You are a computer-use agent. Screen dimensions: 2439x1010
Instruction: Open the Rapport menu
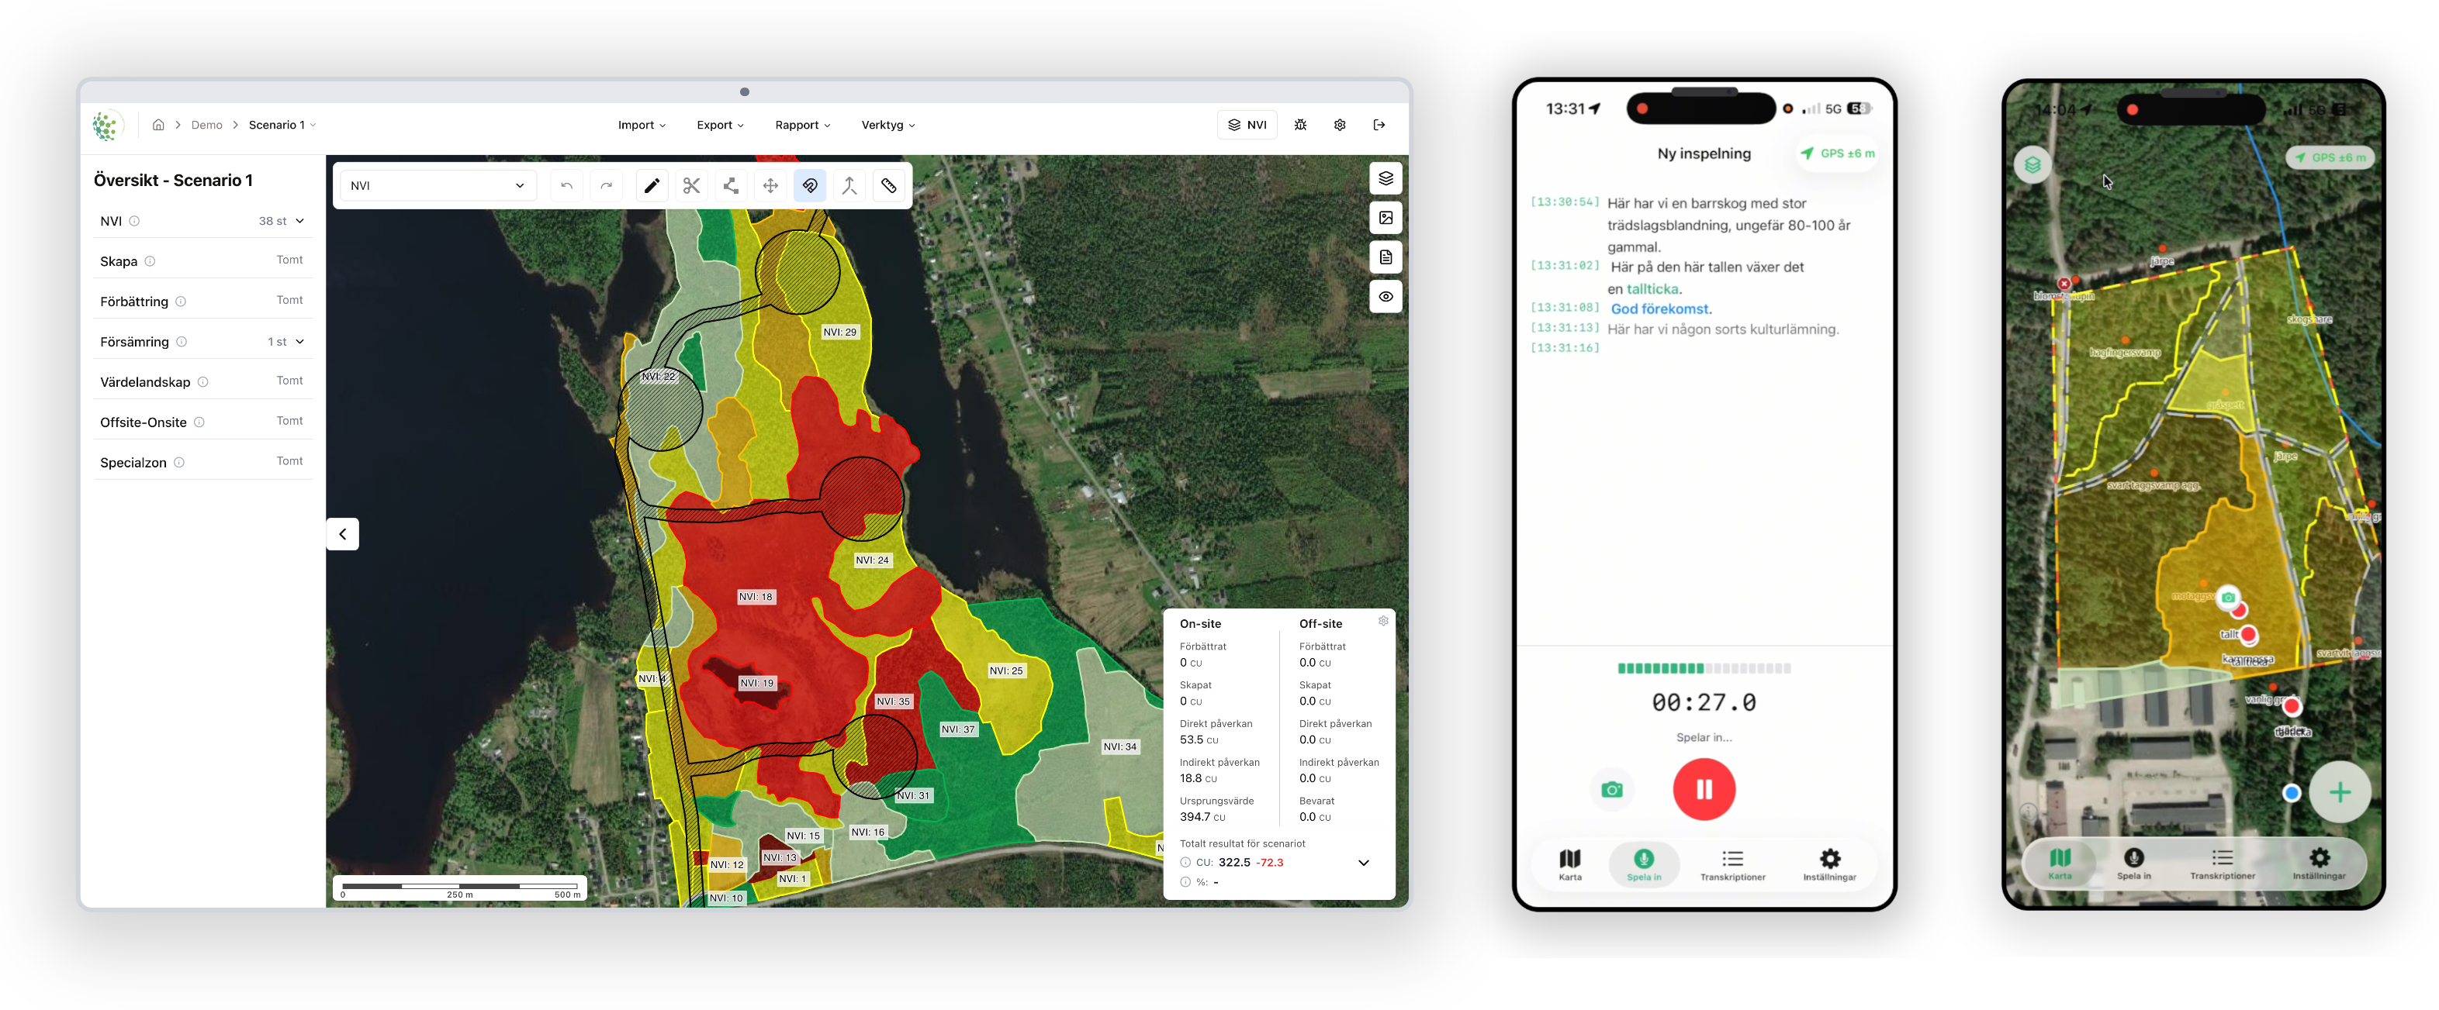[802, 125]
